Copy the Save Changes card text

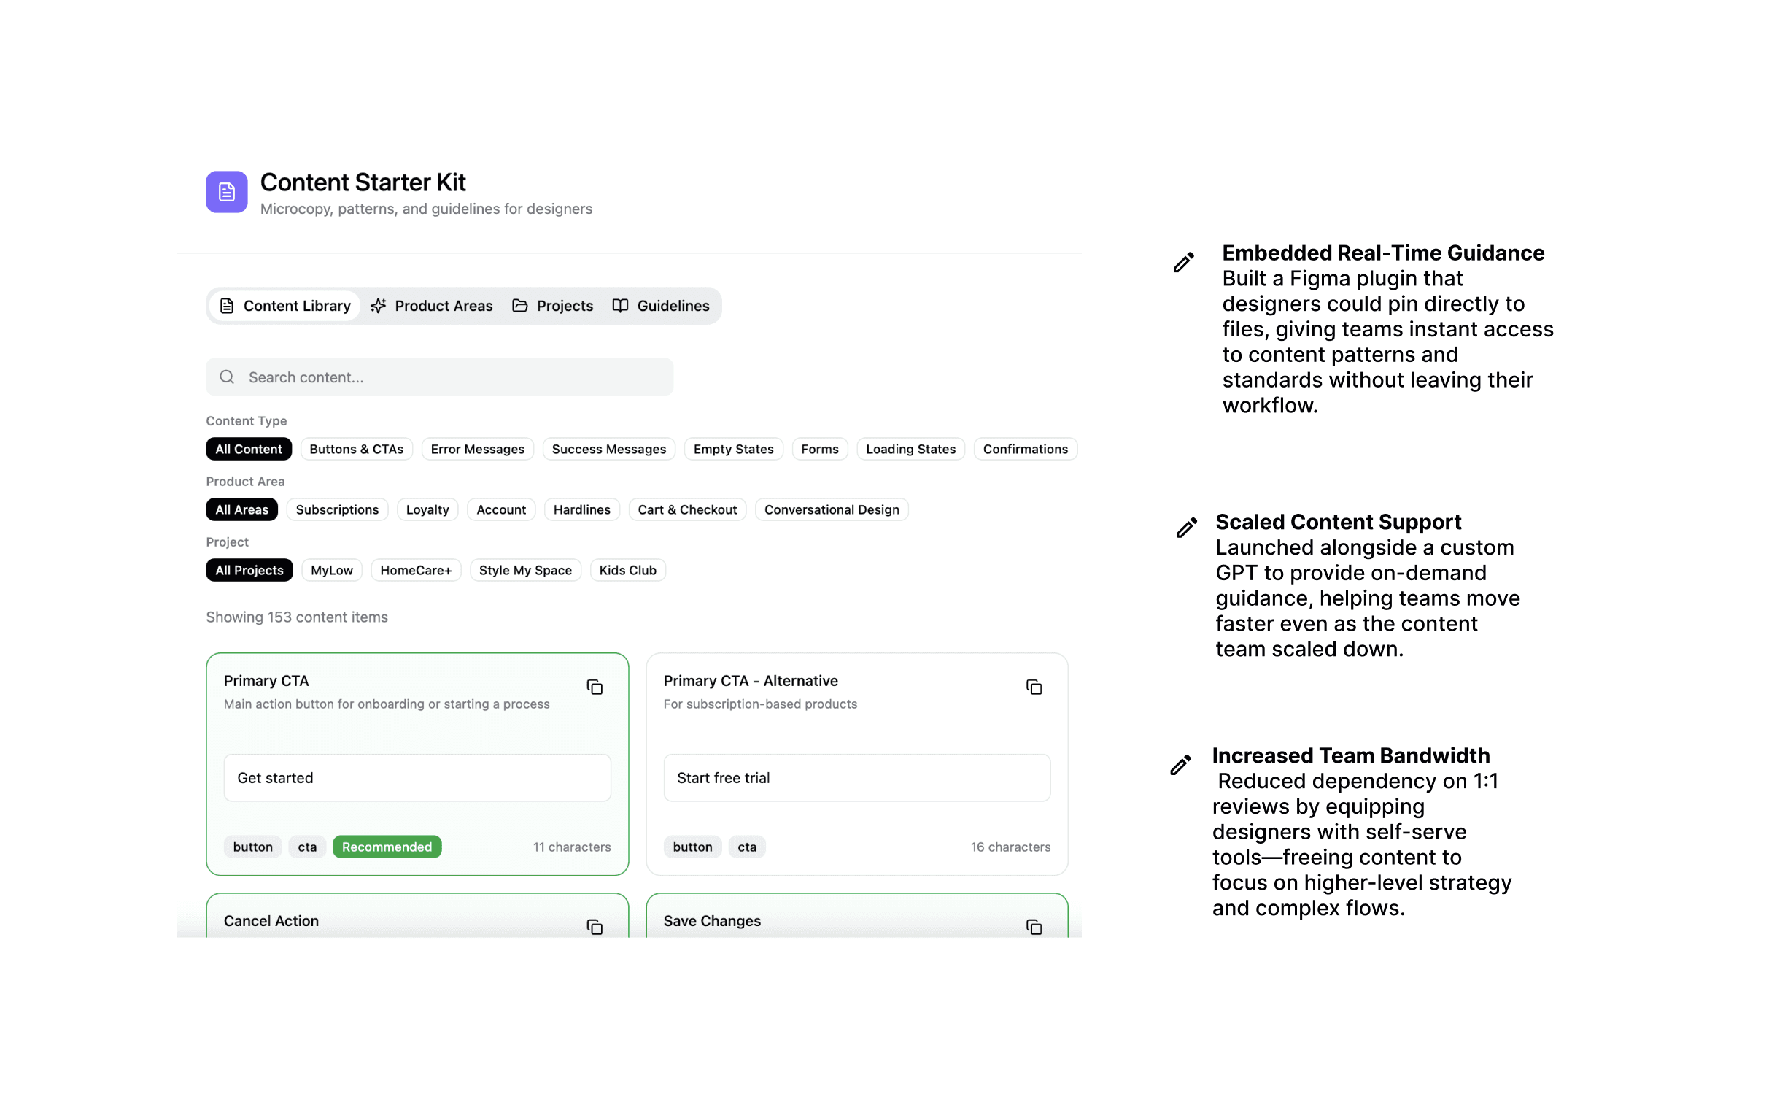(1034, 927)
